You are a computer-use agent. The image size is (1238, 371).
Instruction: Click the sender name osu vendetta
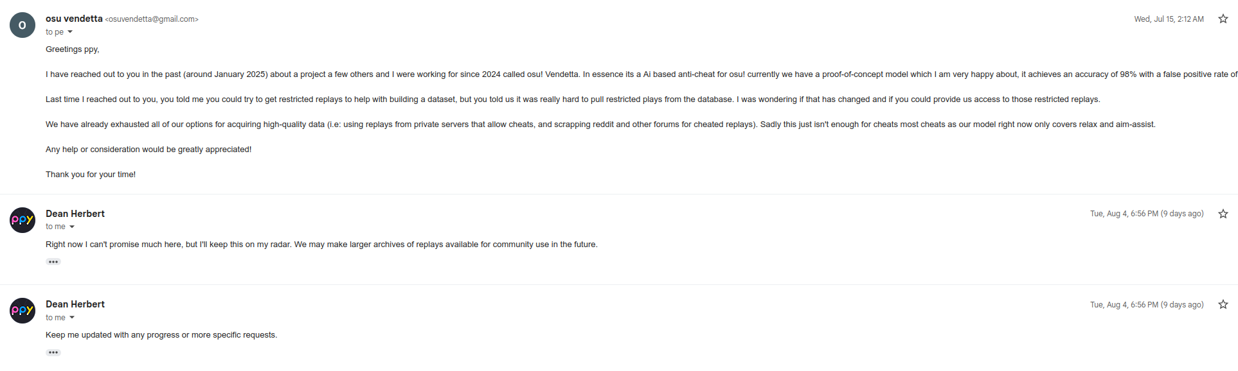tap(74, 19)
